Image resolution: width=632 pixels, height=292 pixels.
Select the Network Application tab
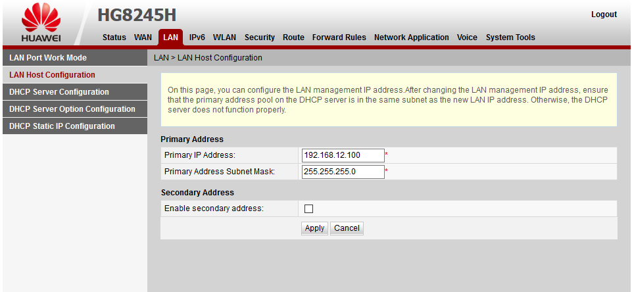(412, 37)
